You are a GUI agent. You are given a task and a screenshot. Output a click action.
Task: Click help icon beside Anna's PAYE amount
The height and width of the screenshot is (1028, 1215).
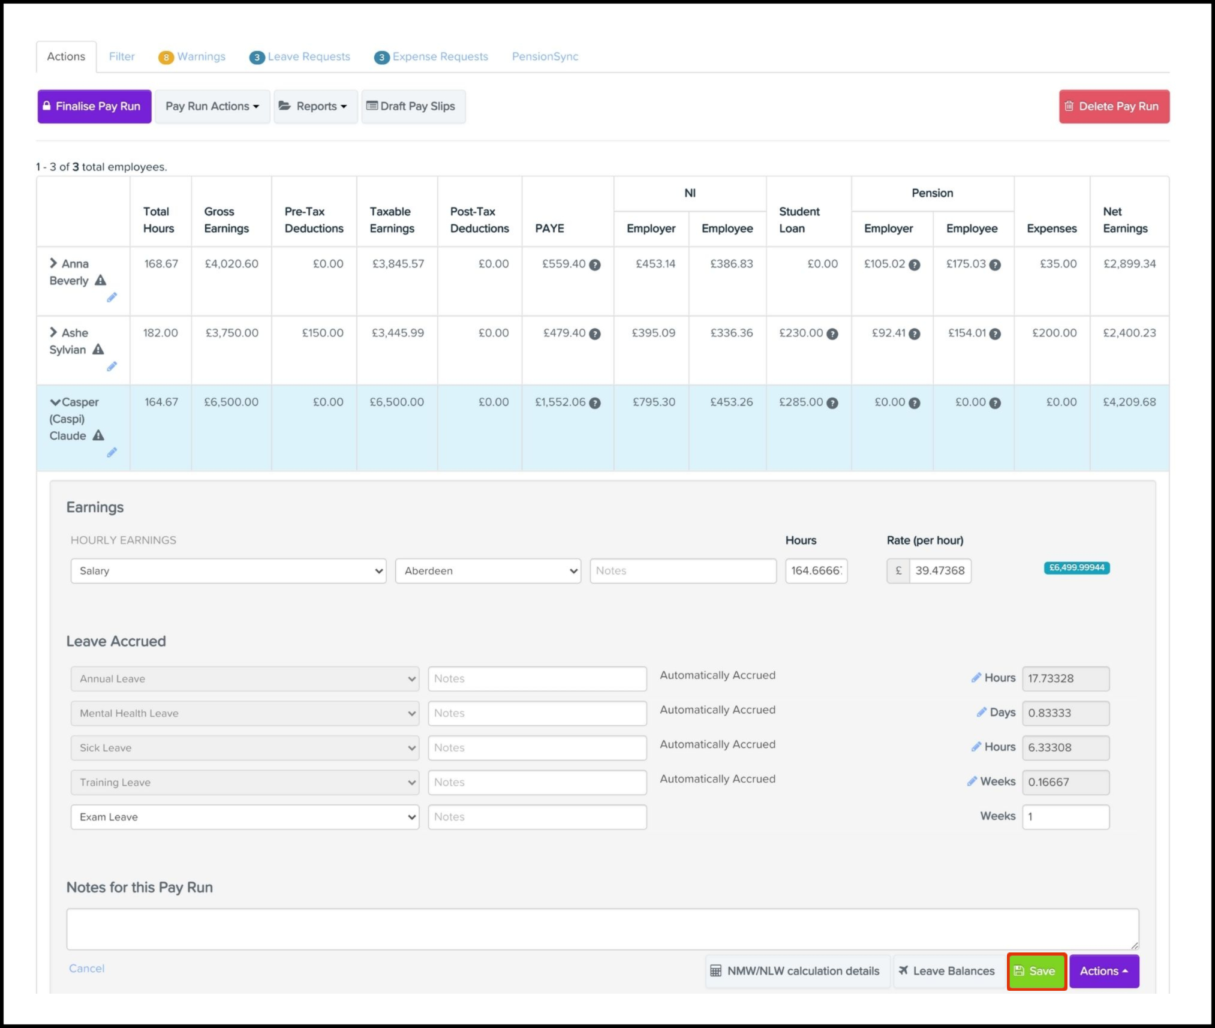click(x=594, y=264)
